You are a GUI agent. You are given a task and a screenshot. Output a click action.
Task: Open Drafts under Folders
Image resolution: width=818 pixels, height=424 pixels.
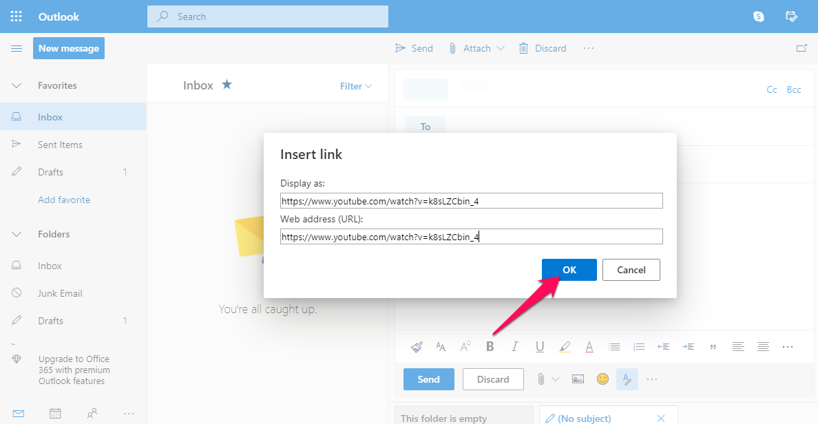point(73,321)
